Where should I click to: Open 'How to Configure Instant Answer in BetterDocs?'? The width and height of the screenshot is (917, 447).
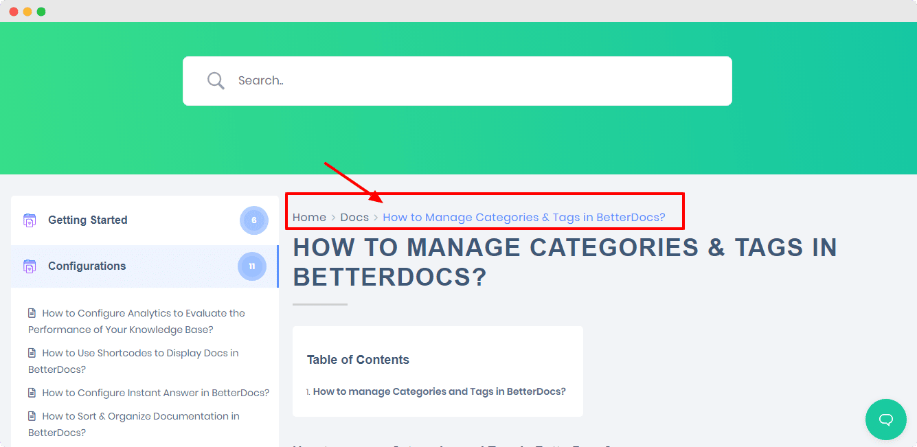tap(155, 392)
